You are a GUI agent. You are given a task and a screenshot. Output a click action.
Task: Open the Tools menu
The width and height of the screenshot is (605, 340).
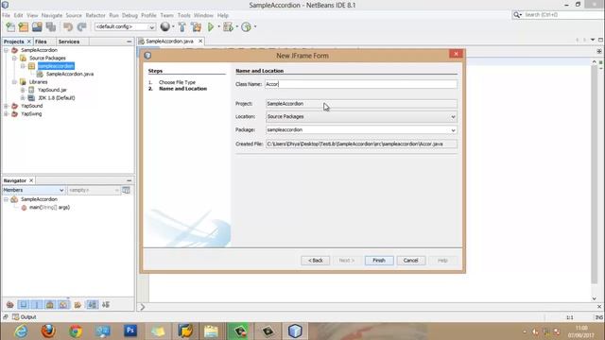click(184, 15)
